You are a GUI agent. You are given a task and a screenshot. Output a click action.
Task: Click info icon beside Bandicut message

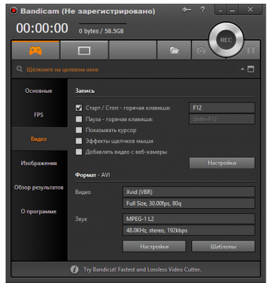74,269
